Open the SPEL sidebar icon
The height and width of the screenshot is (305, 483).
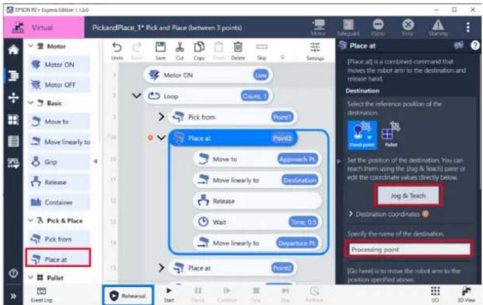tap(13, 163)
